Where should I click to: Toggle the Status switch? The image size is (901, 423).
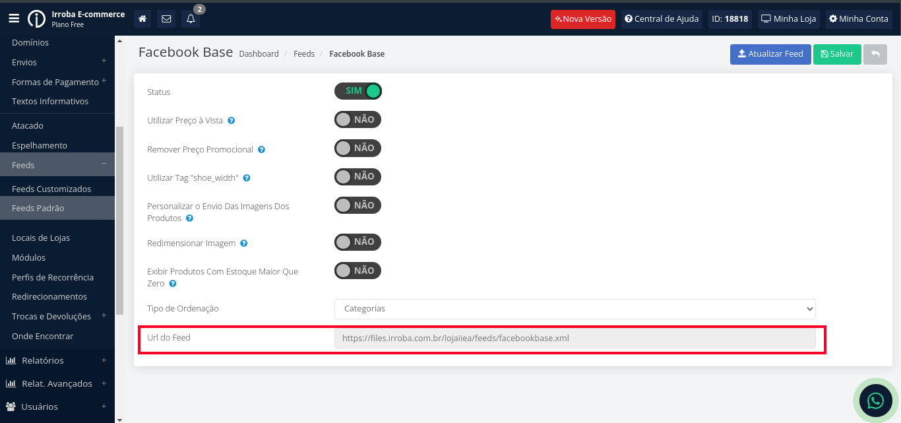coord(358,91)
